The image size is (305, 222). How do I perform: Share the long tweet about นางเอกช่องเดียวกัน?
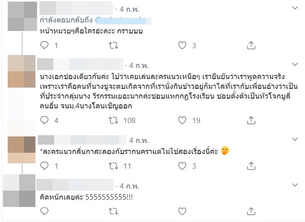tap(251, 120)
